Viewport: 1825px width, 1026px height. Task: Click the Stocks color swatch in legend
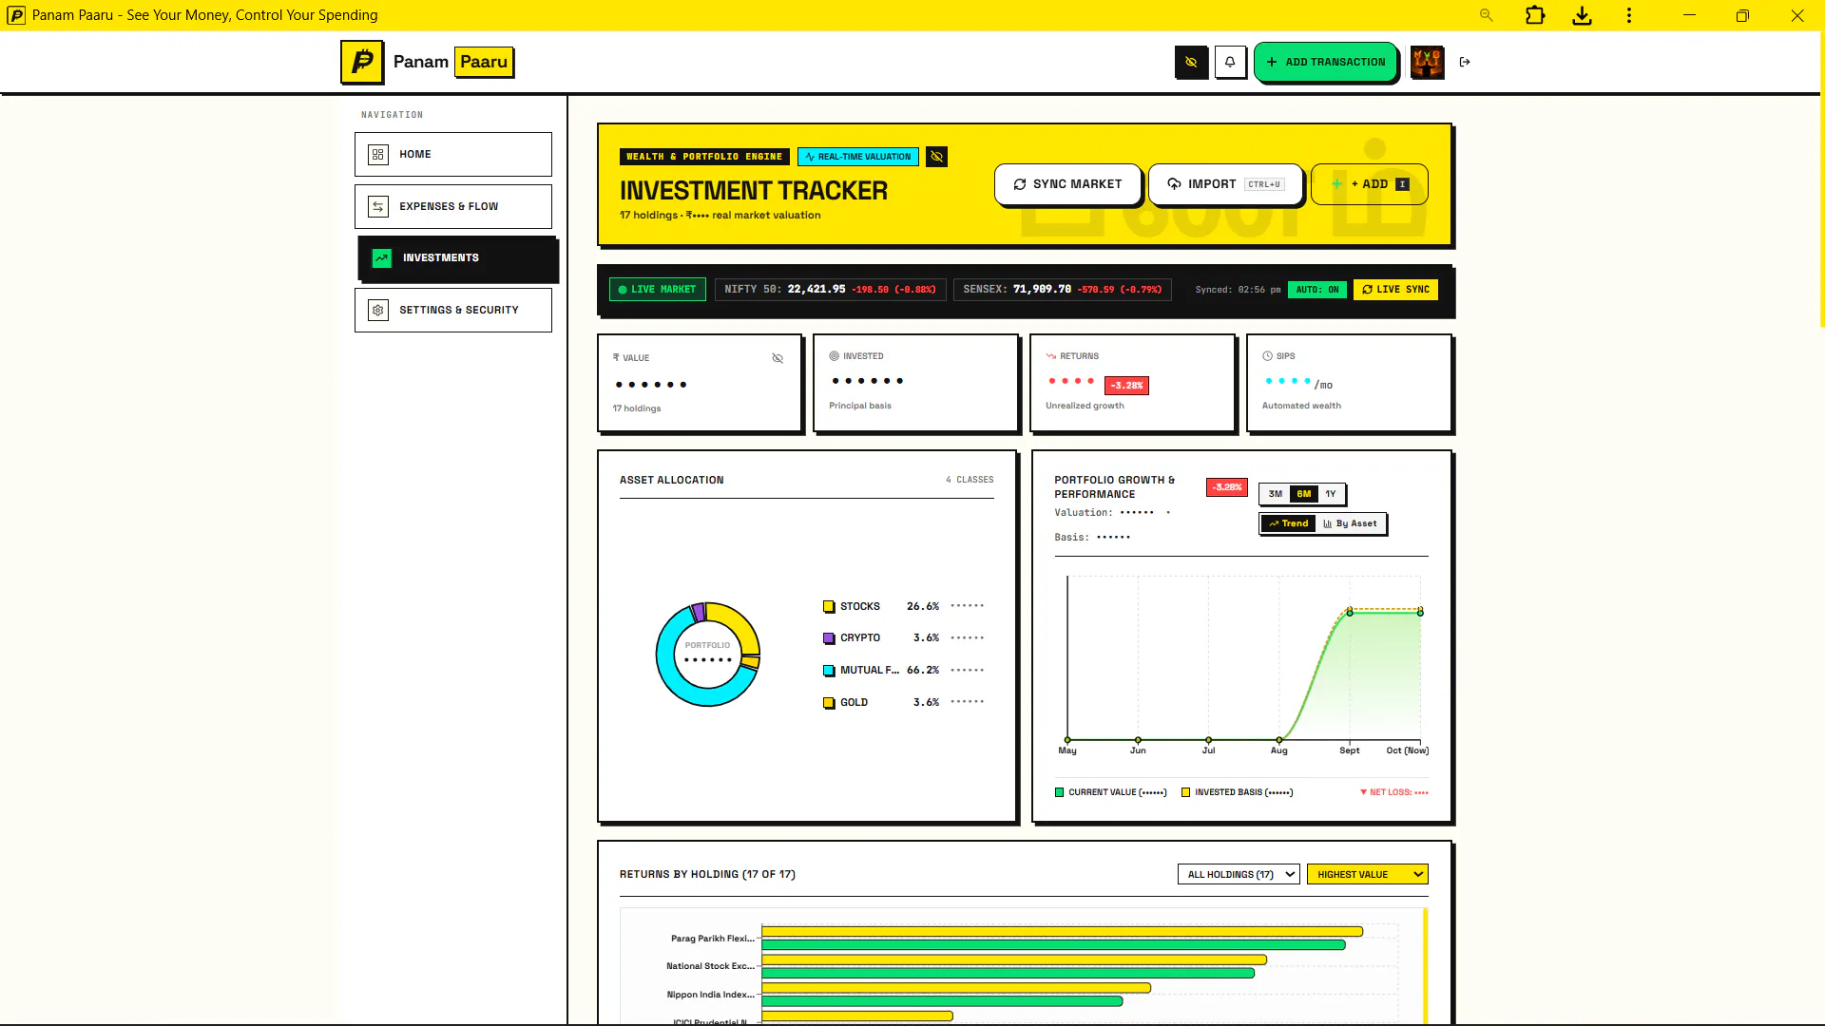pyautogui.click(x=829, y=607)
